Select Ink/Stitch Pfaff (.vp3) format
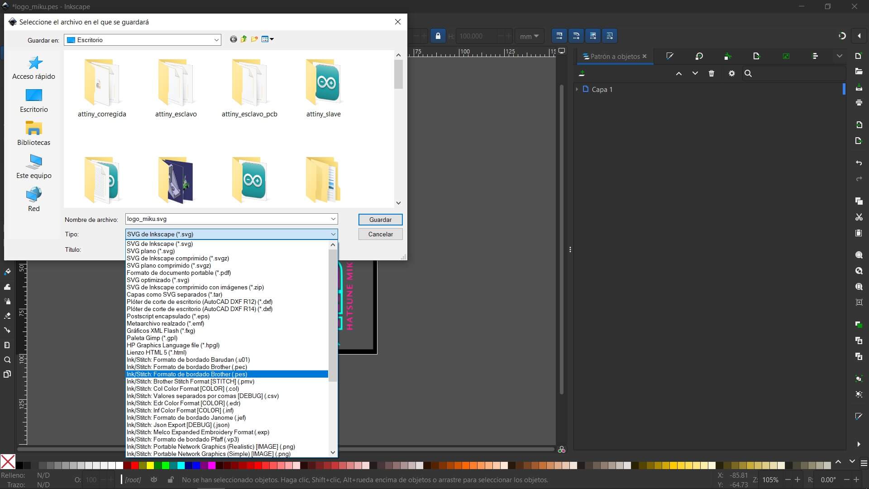Viewport: 869px width, 489px height. [183, 439]
